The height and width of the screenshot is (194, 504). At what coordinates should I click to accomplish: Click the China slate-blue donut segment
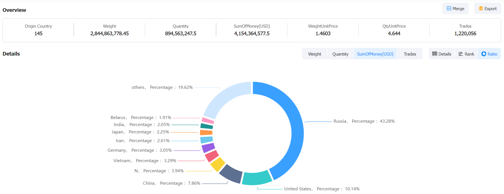231,173
